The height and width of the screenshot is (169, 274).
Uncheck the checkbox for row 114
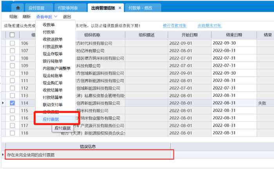tap(12, 103)
